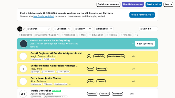Click Worldwide badge on GenAI Engineer job
The height and width of the screenshot is (98, 175).
pyautogui.click(x=36, y=59)
